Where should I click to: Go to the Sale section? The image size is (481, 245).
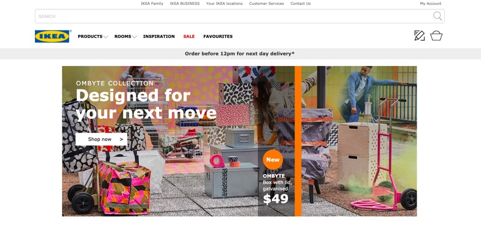pyautogui.click(x=189, y=37)
